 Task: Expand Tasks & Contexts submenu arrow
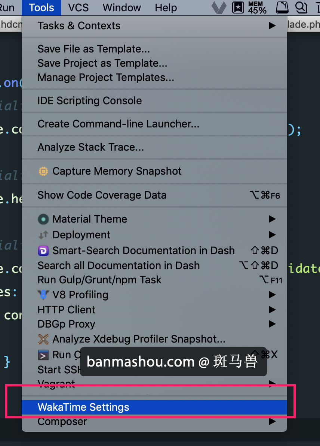tap(273, 25)
